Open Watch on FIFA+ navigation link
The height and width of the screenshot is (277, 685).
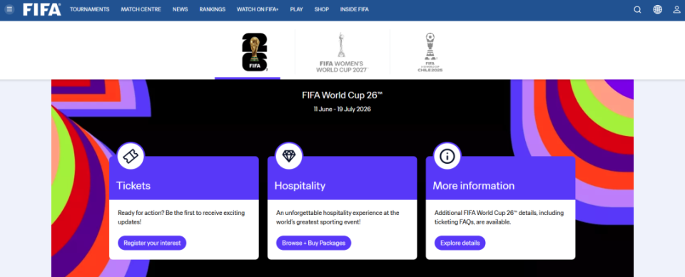(258, 9)
